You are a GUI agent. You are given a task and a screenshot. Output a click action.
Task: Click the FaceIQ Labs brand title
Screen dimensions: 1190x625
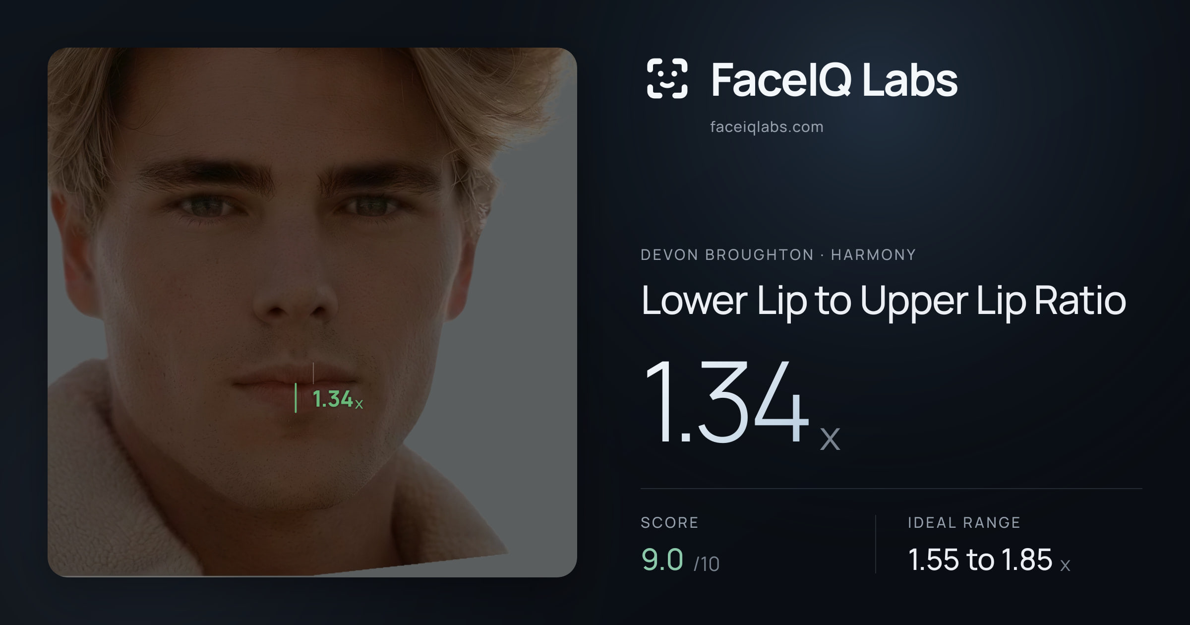834,80
